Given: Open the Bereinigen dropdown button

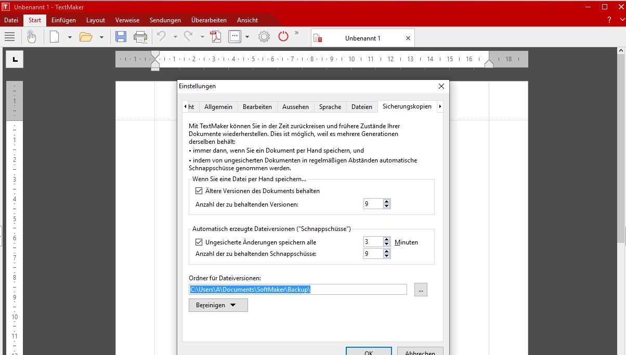Looking at the screenshot, I should pos(218,305).
